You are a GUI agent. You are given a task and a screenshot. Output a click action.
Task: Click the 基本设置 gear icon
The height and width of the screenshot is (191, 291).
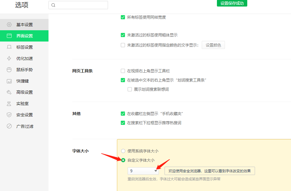(9, 25)
